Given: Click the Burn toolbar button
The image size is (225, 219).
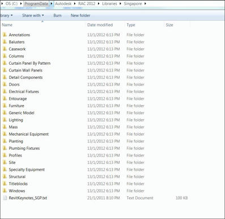Looking at the screenshot, I should coord(57,15).
